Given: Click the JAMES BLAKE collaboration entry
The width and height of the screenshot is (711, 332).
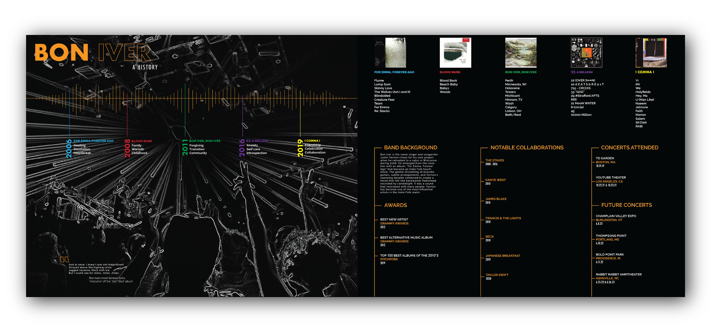Looking at the screenshot, I should click(x=496, y=201).
